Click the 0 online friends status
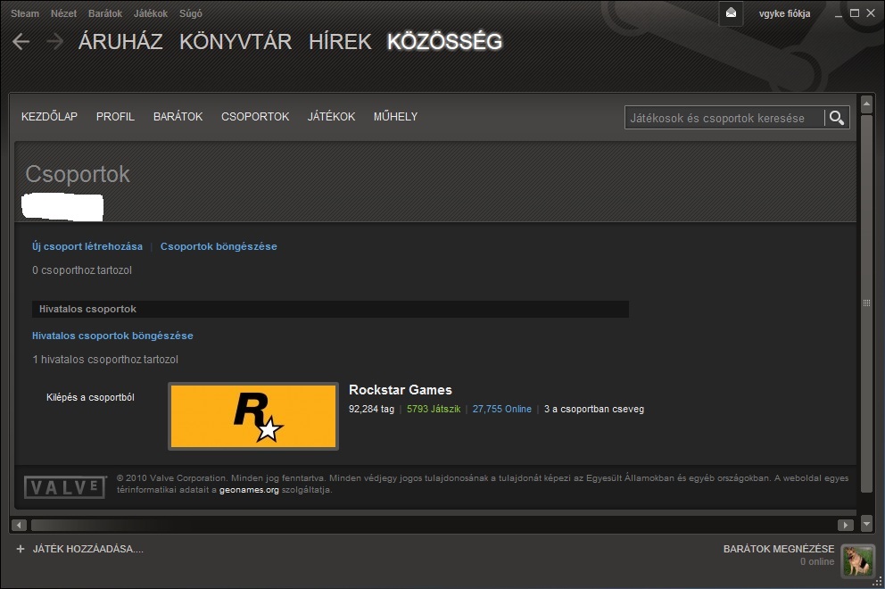Screen dimensions: 885x589 (816, 561)
